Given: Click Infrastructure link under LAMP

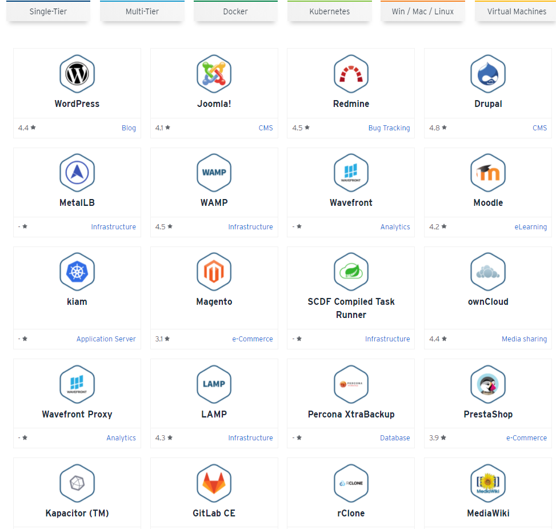Looking at the screenshot, I should 250,438.
